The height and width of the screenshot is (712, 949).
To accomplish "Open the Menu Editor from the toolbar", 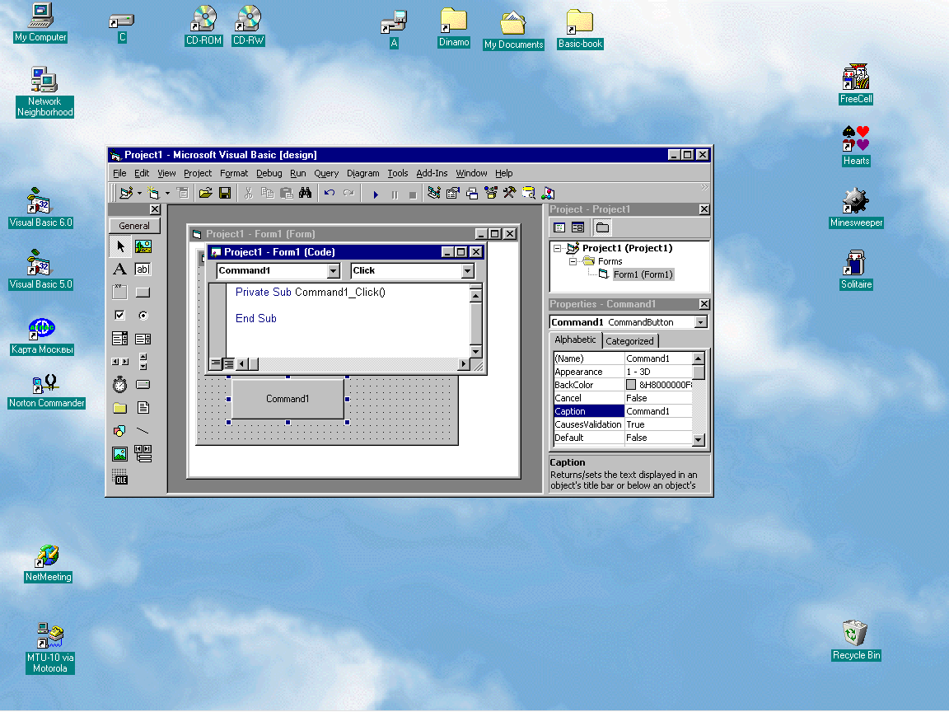I will [182, 193].
